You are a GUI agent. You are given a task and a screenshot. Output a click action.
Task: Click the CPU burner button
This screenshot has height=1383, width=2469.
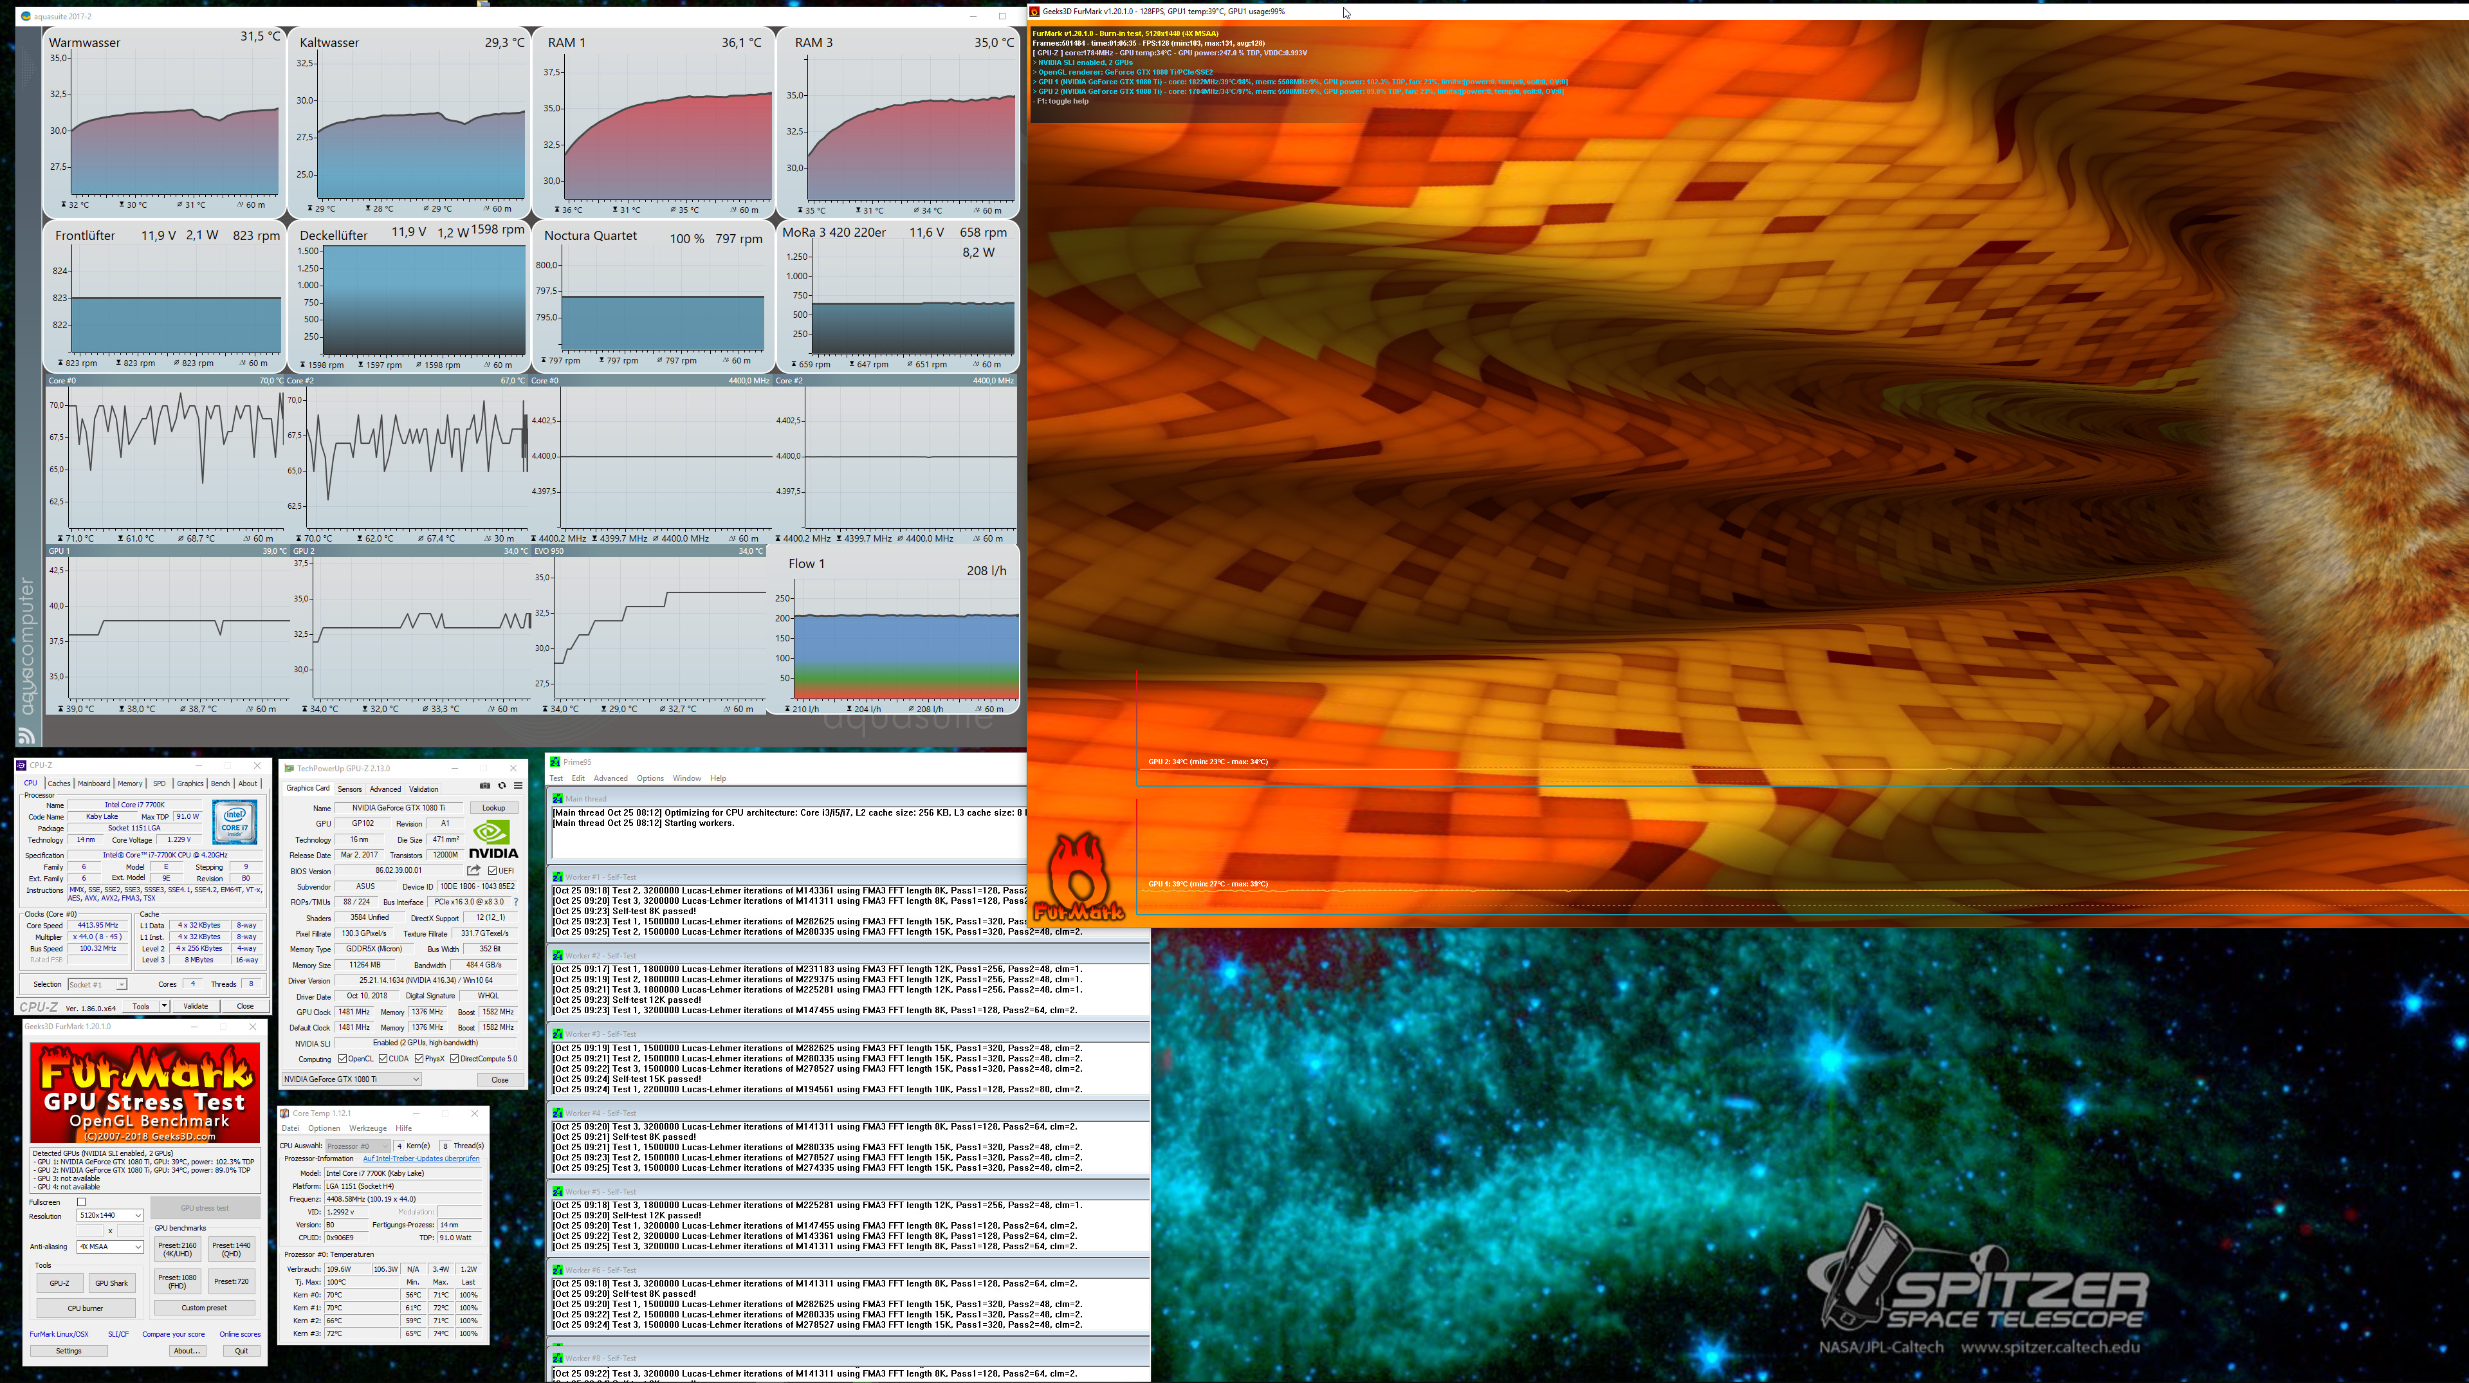click(86, 1307)
